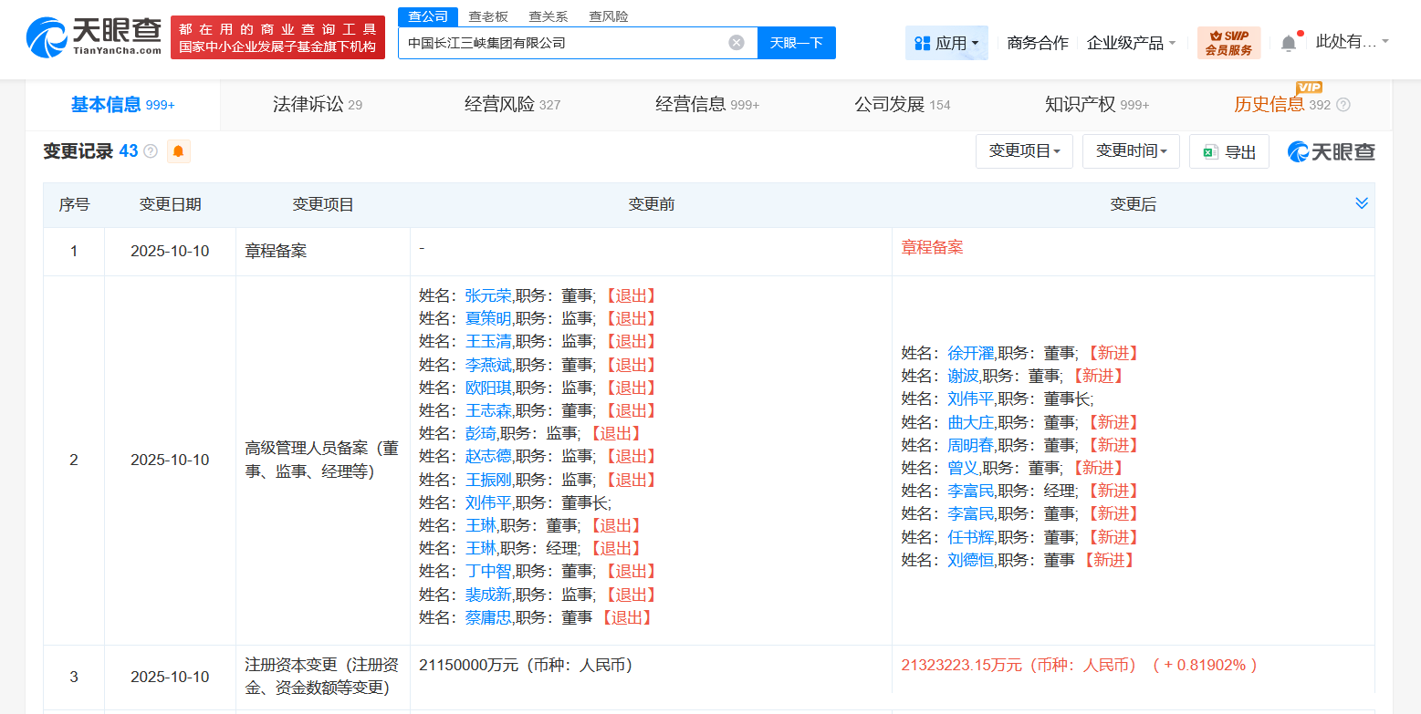Open the 变更时间 filter dropdown

pyautogui.click(x=1130, y=151)
